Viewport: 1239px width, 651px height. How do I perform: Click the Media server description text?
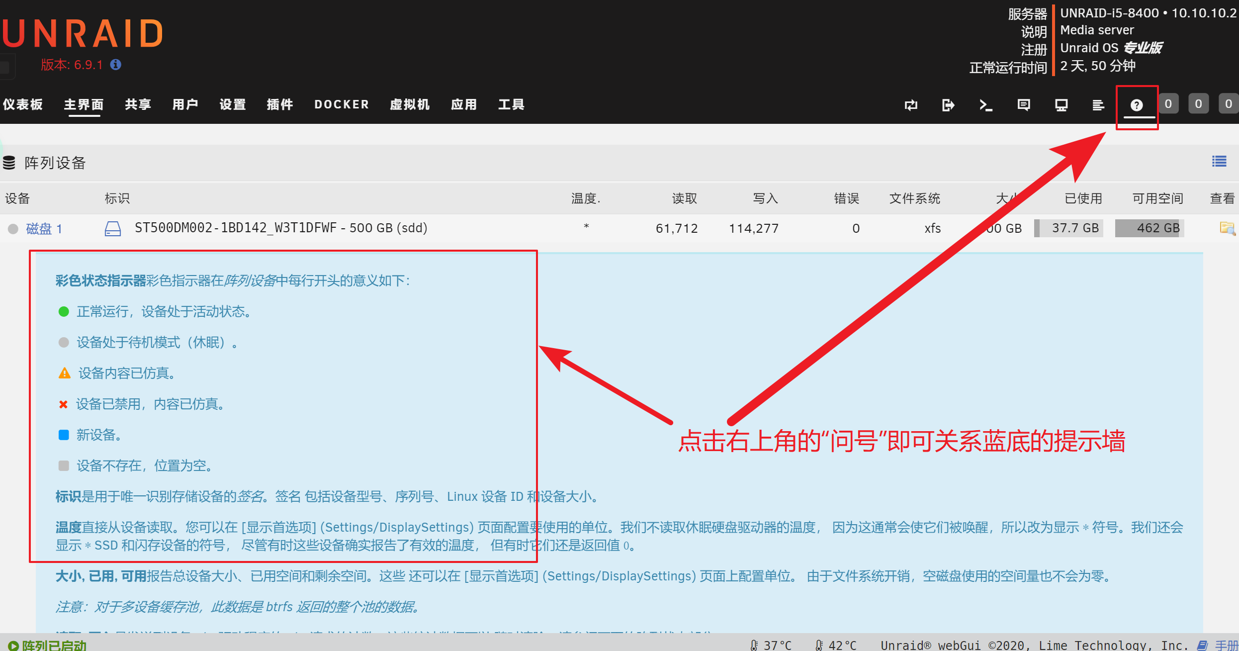[x=1097, y=30]
